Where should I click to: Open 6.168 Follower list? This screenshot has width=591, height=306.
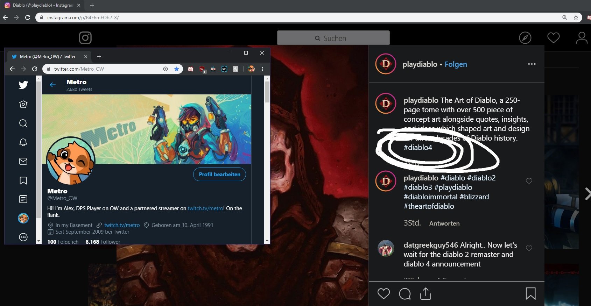103,242
